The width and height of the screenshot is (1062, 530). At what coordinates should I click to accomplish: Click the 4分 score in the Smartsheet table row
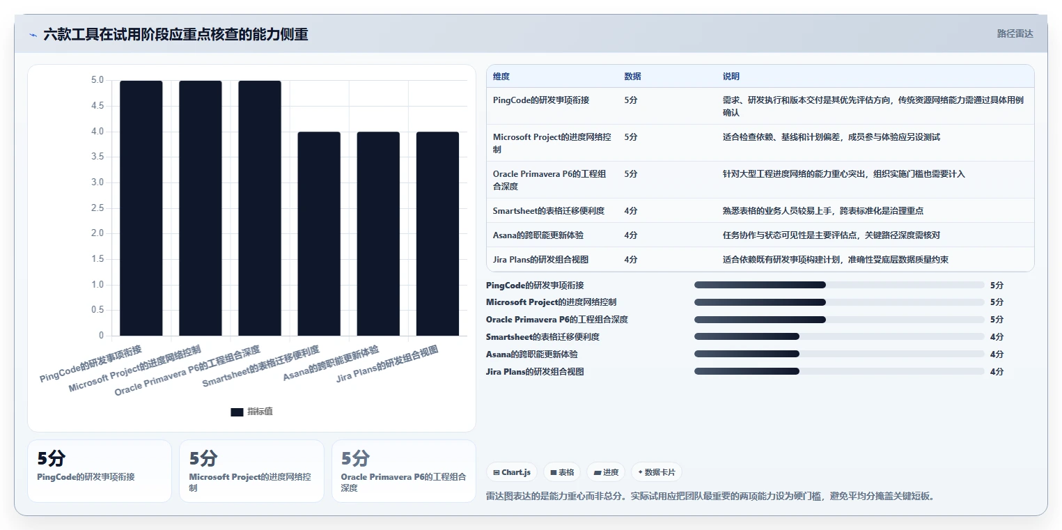tap(631, 210)
